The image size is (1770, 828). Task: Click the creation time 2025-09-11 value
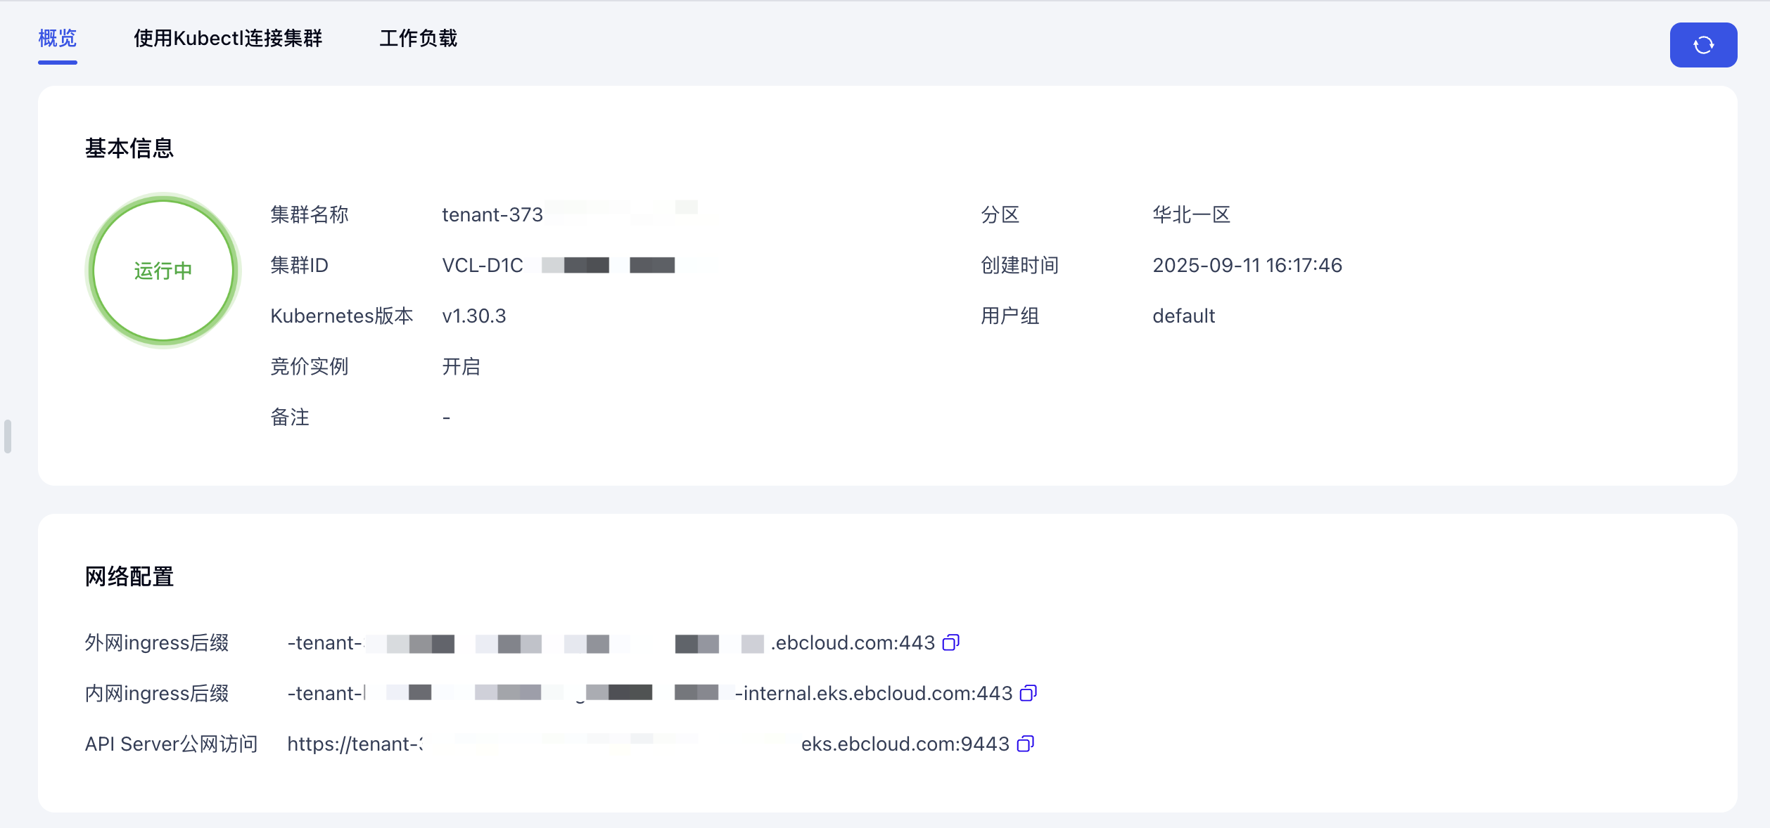(1247, 265)
